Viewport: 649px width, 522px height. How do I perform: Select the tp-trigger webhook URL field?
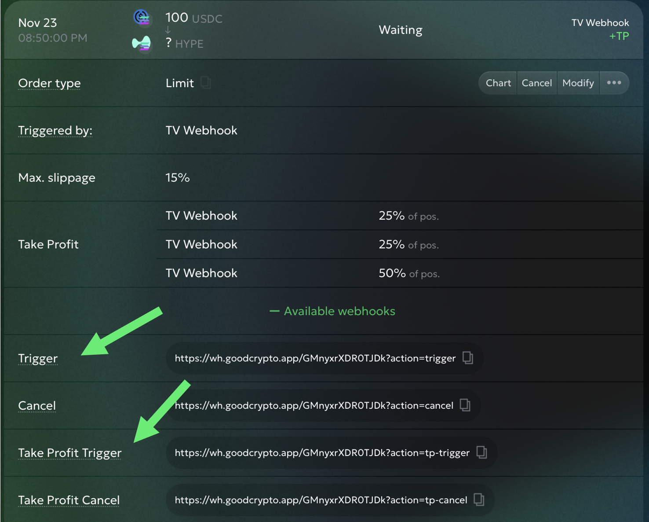321,452
